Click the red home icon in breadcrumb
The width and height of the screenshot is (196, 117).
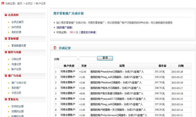[3, 3]
